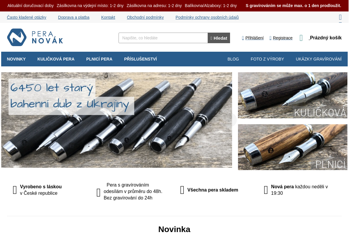The image size is (353, 235).
Task: Click the Hledat search button
Action: (x=219, y=38)
